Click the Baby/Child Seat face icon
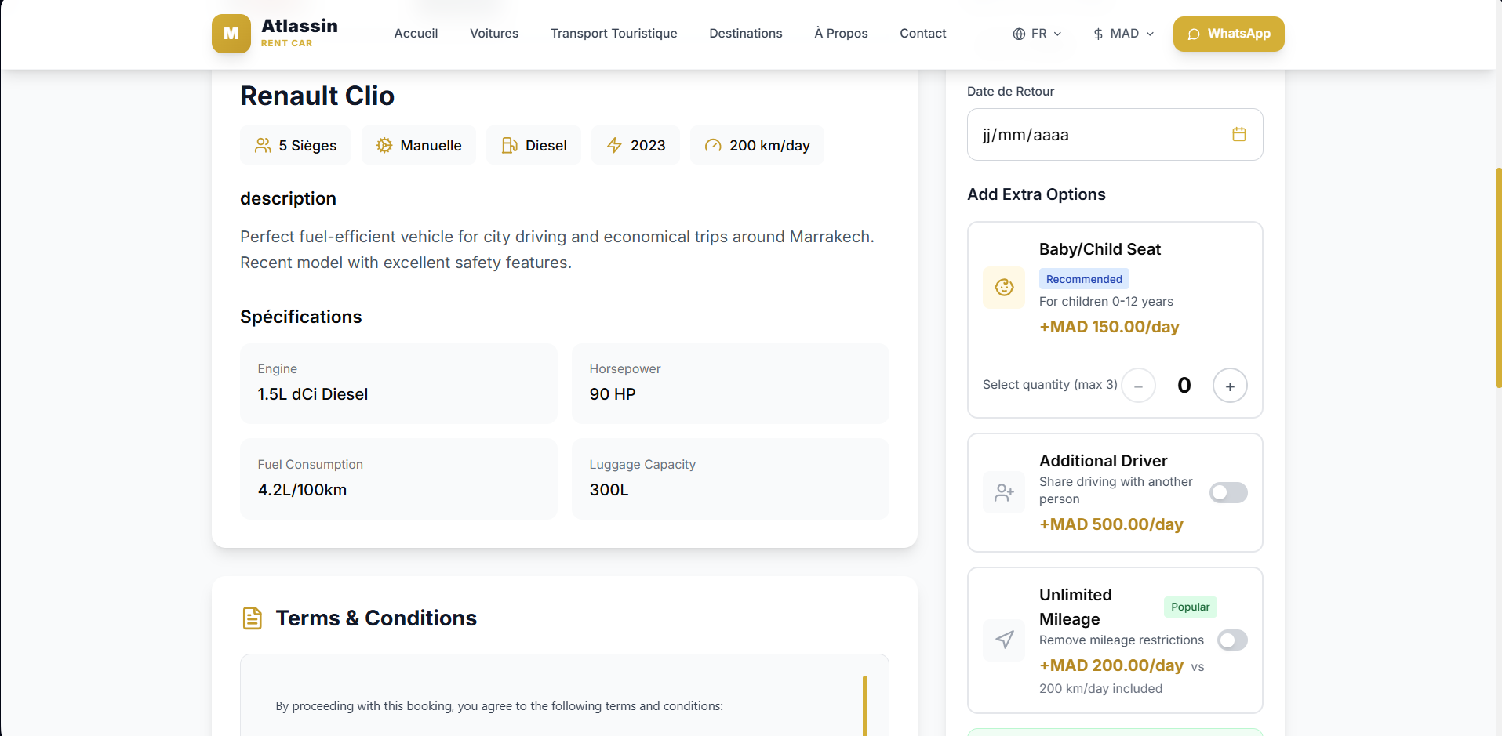Viewport: 1502px width, 736px height. [x=1004, y=288]
